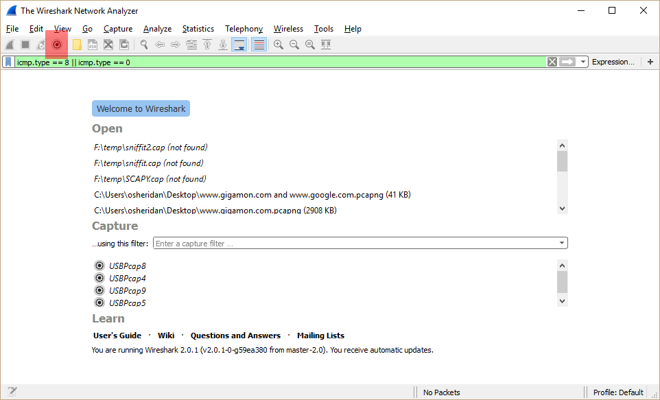Select the USBPcap4 interface

click(x=120, y=278)
